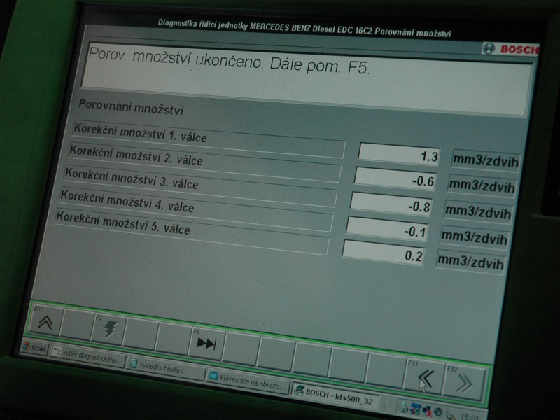Click the mm3/zdvih unit beside value 0.2

[x=470, y=262]
